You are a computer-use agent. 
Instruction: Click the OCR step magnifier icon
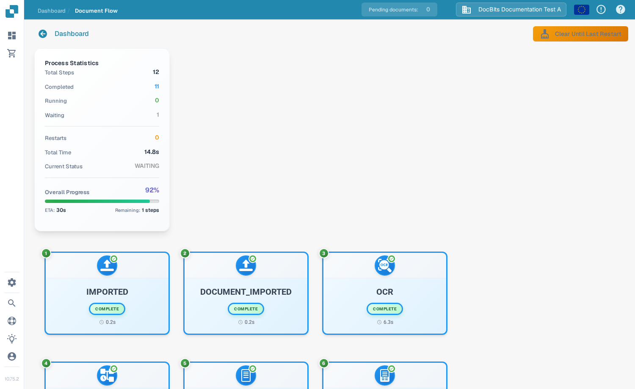point(385,266)
